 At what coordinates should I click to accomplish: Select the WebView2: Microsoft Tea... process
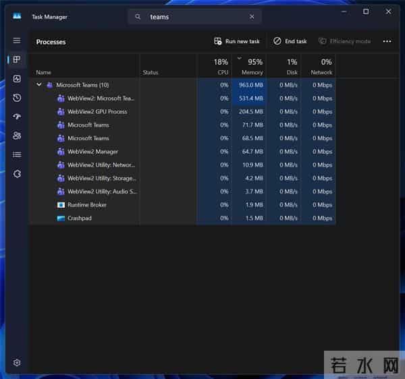pyautogui.click(x=184, y=98)
